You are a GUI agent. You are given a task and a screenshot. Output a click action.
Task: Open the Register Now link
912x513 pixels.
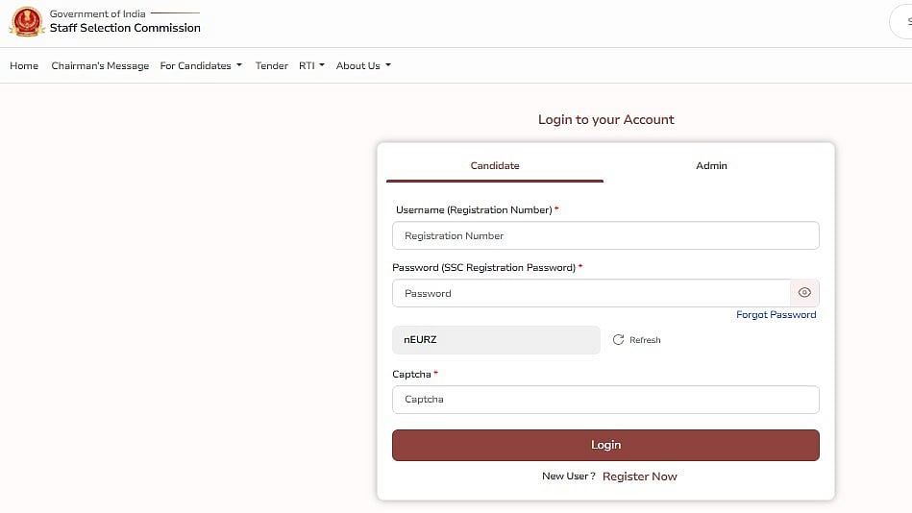click(639, 476)
